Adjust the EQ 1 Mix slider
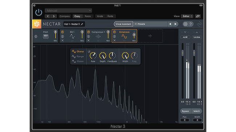The image size is (236, 132). click(x=82, y=35)
